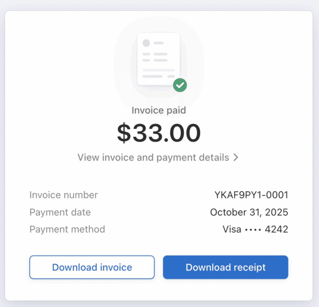Select invoice number YKAF9PY1-0001

coord(251,195)
